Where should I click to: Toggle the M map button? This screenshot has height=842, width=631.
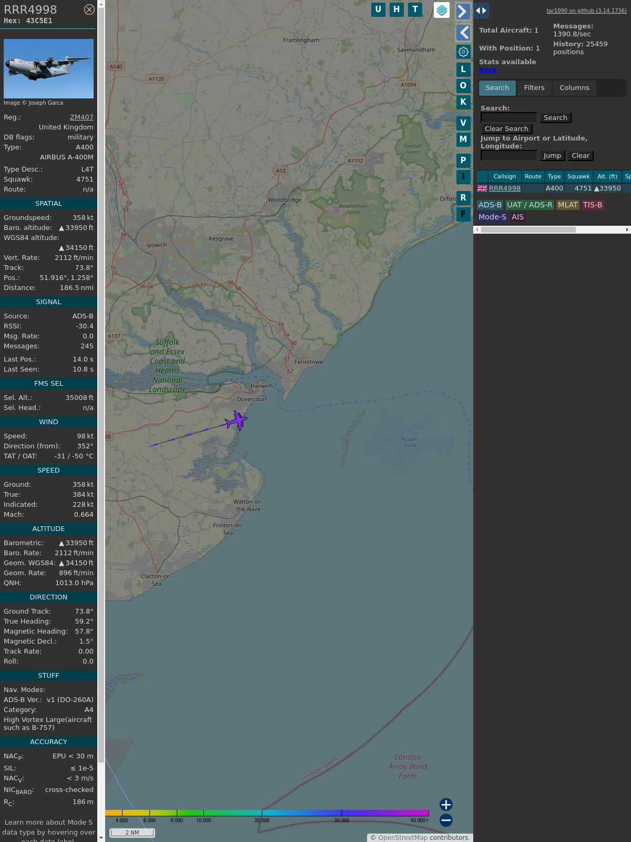coord(463,139)
